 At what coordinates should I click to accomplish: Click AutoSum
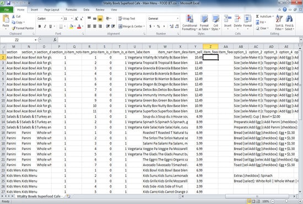[x=264, y=17]
